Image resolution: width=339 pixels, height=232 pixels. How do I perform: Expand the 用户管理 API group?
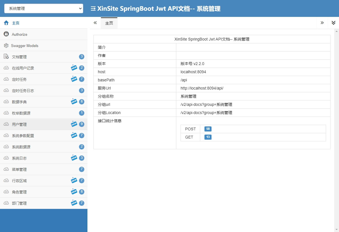click(x=44, y=124)
